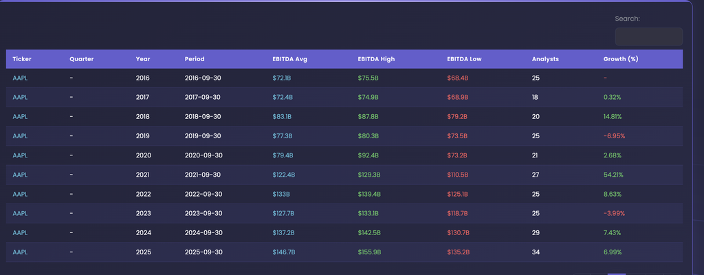Open AAPL ticker link in 2024 row
This screenshot has width=704, height=275.
[x=20, y=233]
